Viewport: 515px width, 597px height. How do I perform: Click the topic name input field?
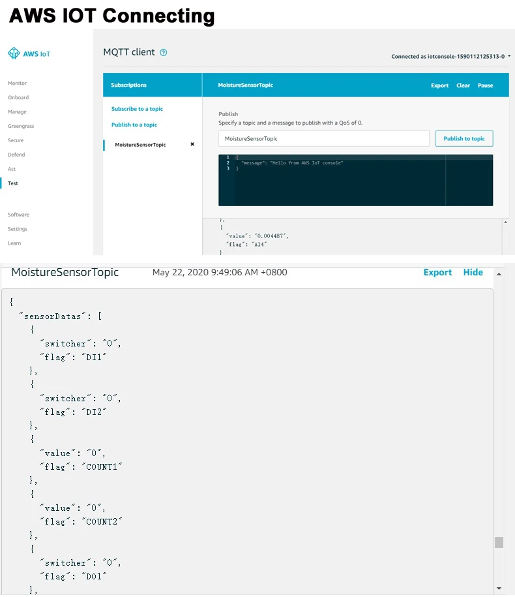[324, 138]
